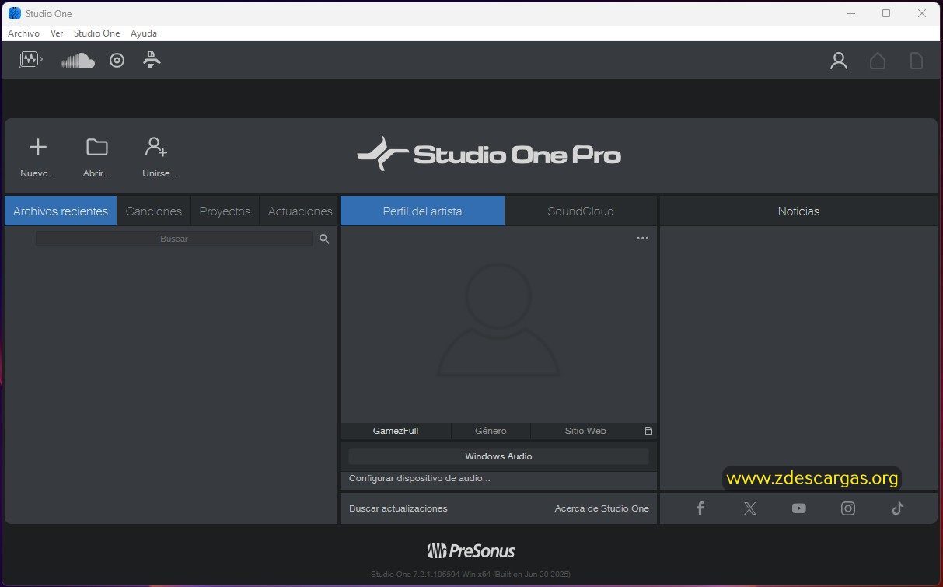Select the Perfil del artista tab
The height and width of the screenshot is (587, 943).
[x=422, y=211]
